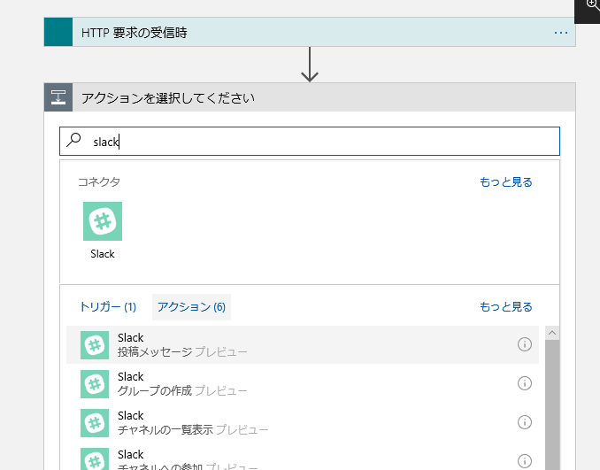Viewport: 600px width, 470px height.
Task: Select the Slack グループの作成 action
Action: (303, 383)
